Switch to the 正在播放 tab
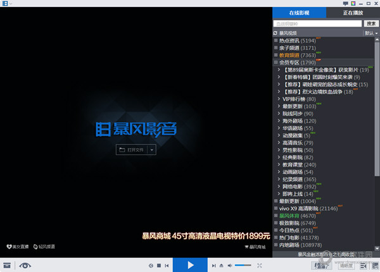380x272 pixels. (x=353, y=13)
